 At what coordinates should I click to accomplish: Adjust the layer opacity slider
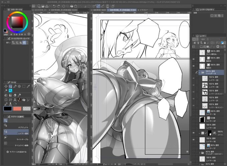(x=215, y=39)
